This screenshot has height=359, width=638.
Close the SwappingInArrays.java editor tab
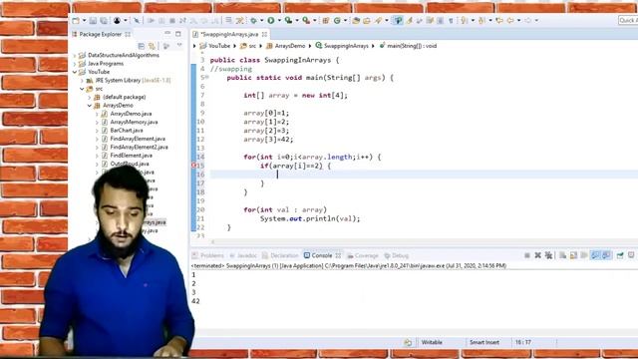coord(264,34)
